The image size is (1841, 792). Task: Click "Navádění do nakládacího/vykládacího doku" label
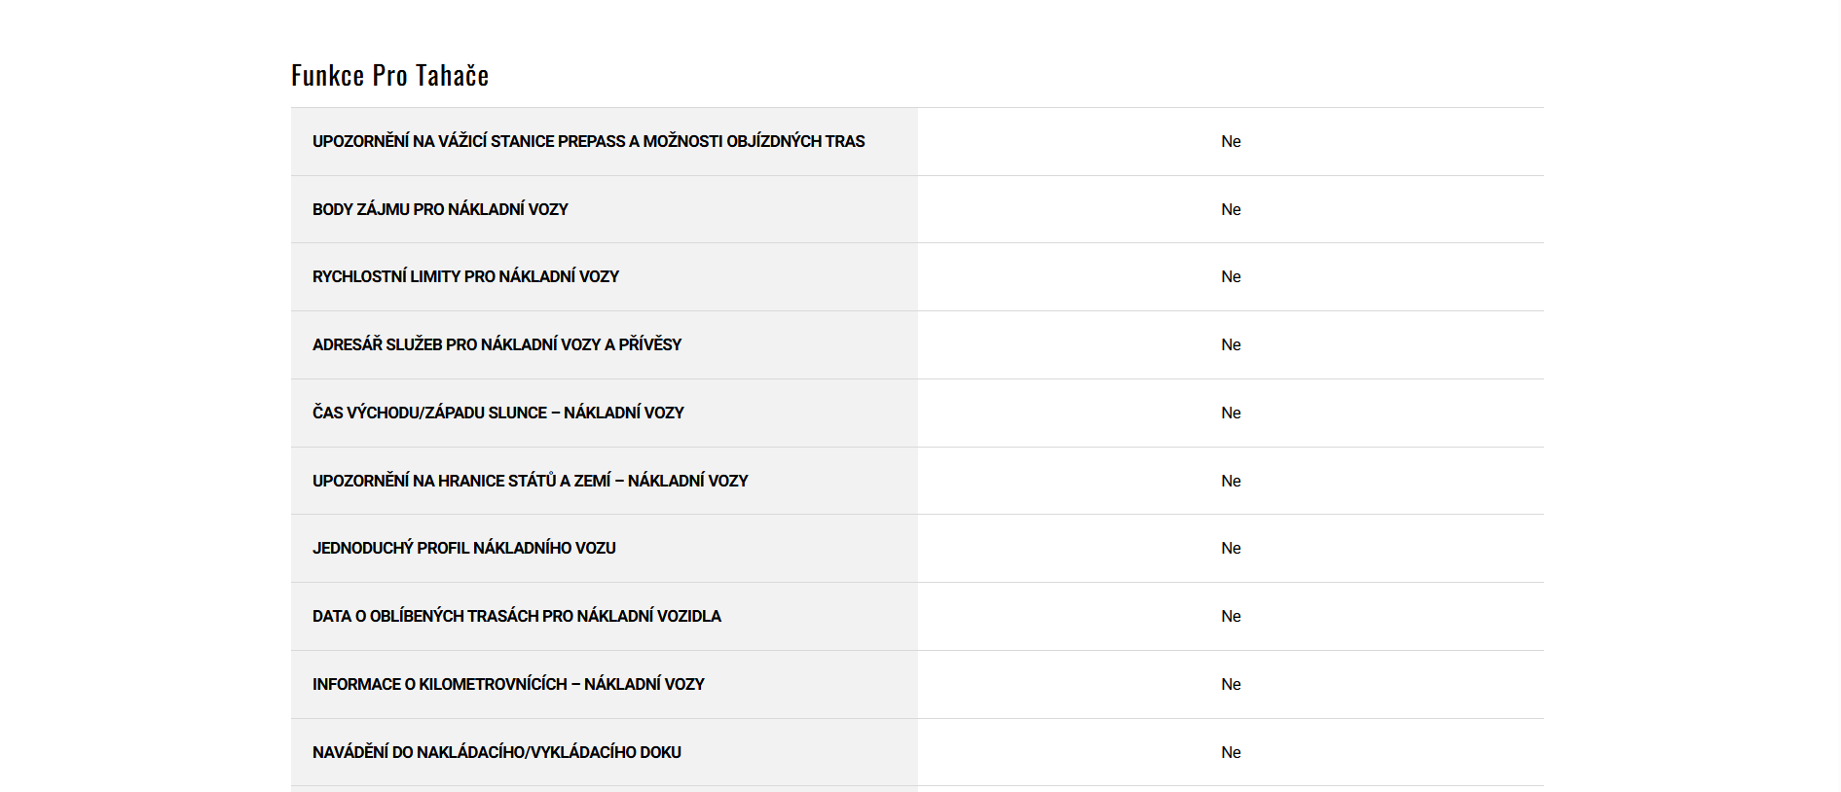(497, 753)
